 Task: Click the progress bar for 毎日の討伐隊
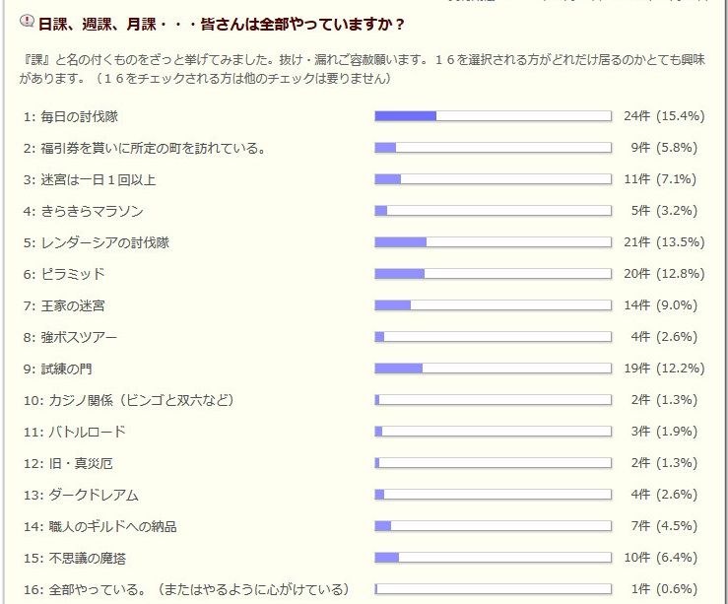(494, 116)
